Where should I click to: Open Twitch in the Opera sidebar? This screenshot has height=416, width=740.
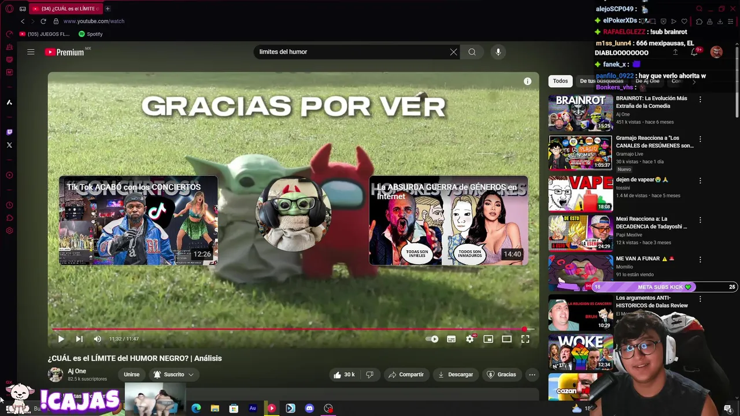[x=9, y=132]
